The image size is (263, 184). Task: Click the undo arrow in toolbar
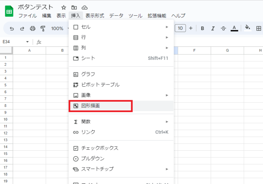click(12, 28)
